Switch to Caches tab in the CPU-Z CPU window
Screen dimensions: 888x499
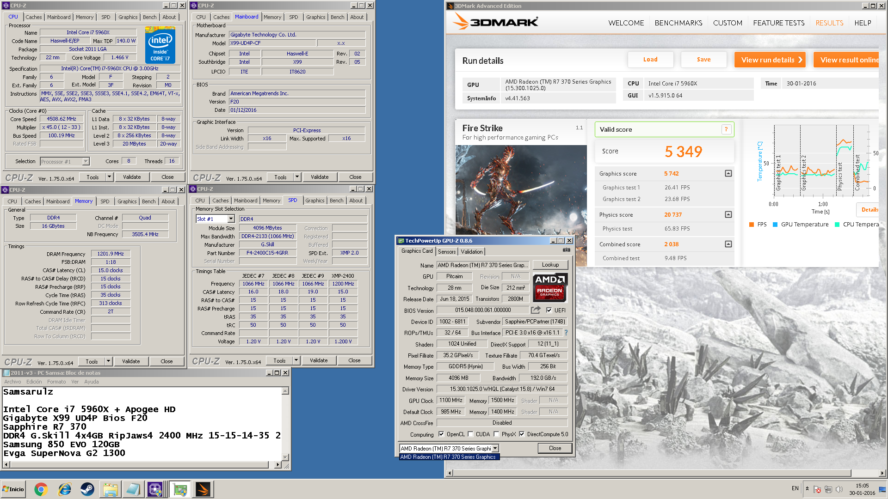tap(34, 17)
